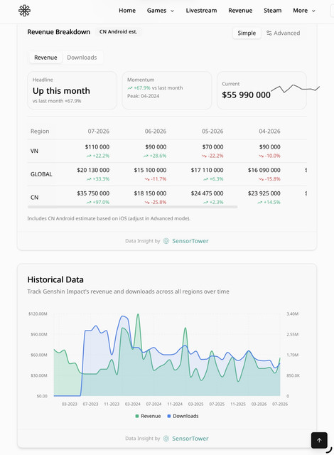The height and width of the screenshot is (455, 334).
Task: Expand the More dropdown chevron
Action: tap(313, 11)
